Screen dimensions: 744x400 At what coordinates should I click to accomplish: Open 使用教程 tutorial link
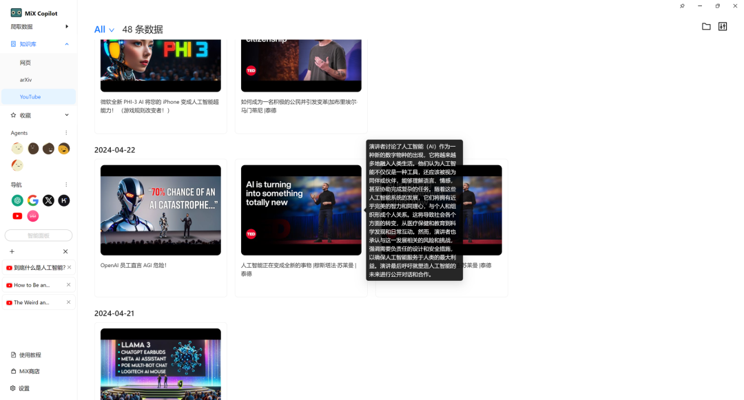[x=30, y=355]
